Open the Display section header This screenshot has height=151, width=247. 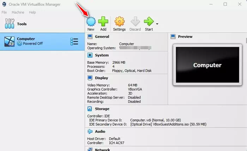point(102,78)
